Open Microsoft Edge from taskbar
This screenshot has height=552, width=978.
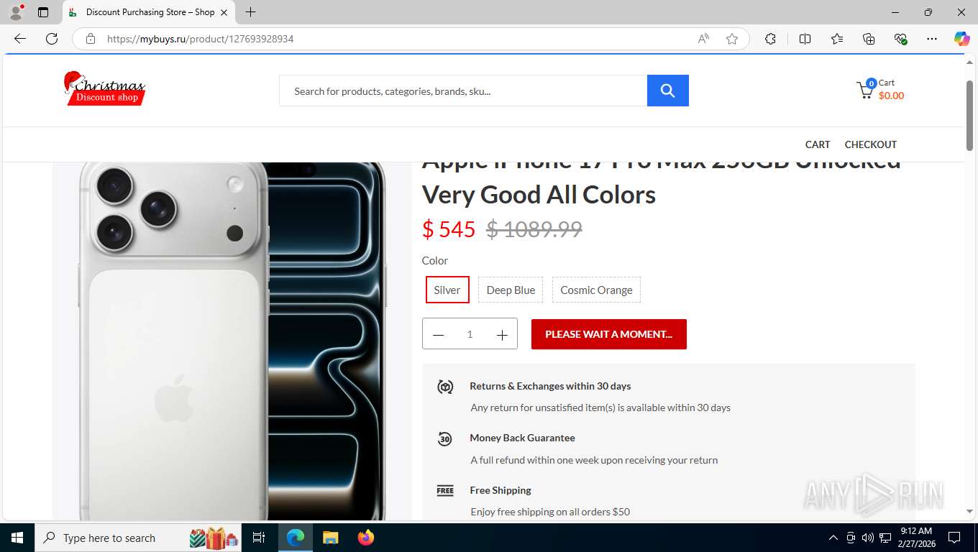click(296, 538)
